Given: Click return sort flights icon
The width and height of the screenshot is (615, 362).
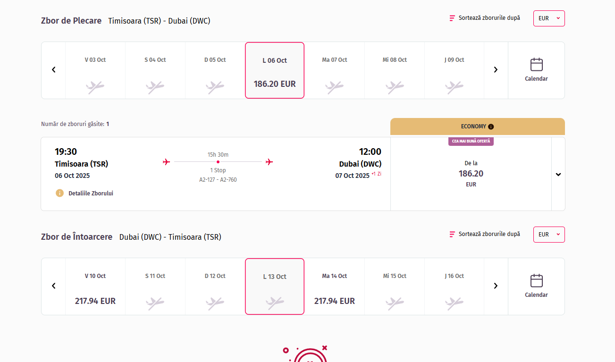Looking at the screenshot, I should [x=452, y=234].
